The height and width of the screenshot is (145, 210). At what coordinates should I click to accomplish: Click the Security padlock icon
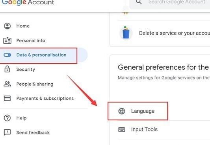[x=7, y=69]
